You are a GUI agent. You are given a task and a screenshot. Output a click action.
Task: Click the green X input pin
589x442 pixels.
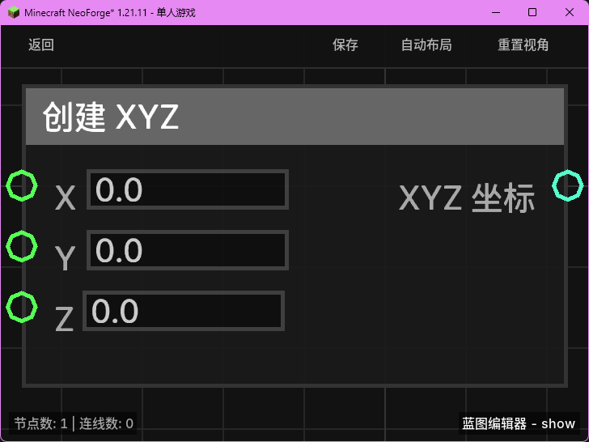22,186
